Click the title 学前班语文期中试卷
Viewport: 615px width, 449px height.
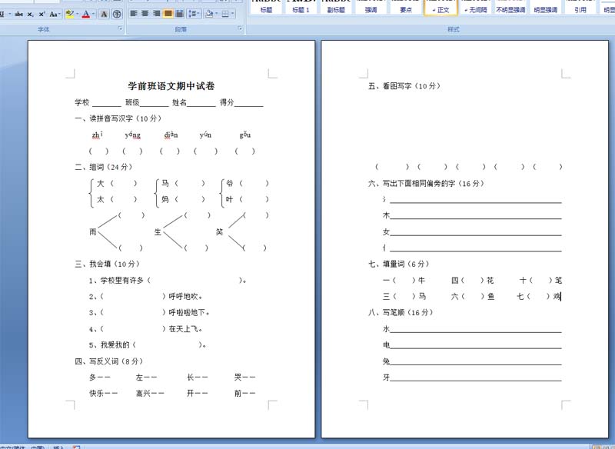(171, 86)
